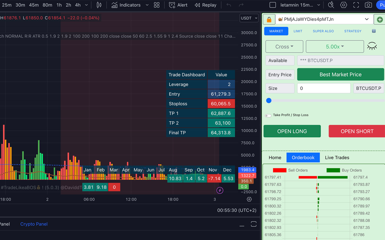Viewport: 385px width, 240px height.
Task: Click the Size input field
Action: tap(324, 88)
